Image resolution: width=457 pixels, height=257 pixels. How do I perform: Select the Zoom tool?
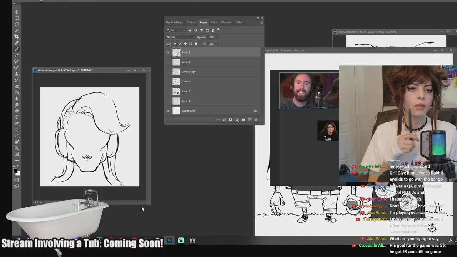point(17,148)
